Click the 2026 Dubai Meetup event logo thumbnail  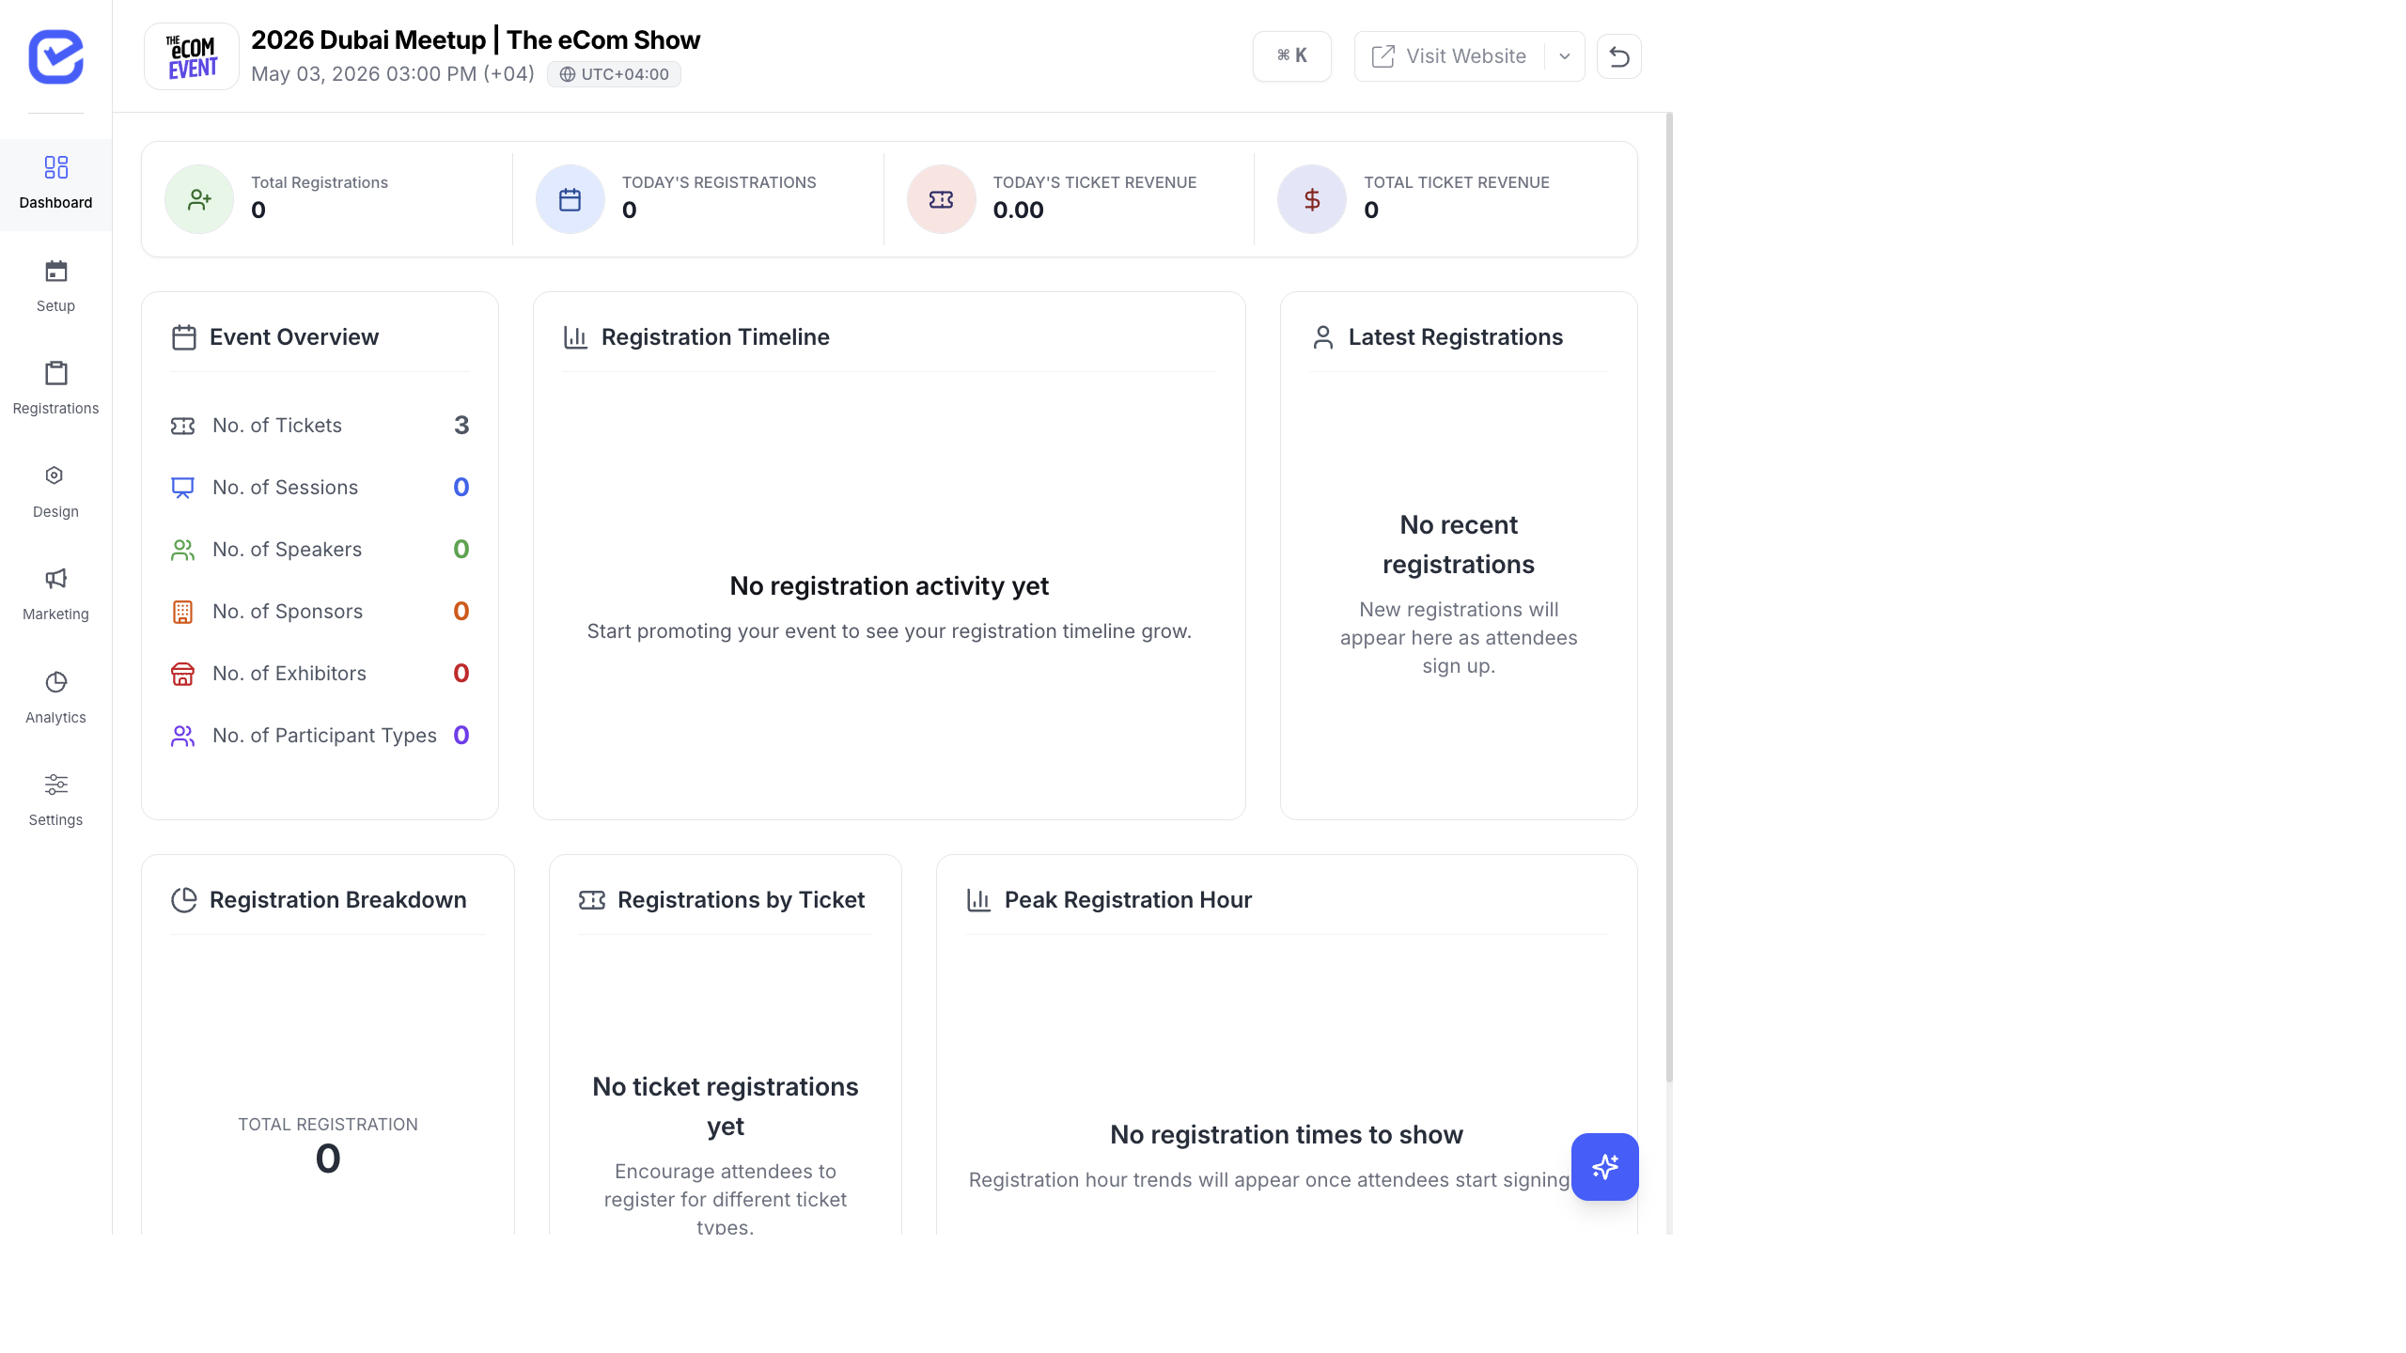click(x=191, y=55)
